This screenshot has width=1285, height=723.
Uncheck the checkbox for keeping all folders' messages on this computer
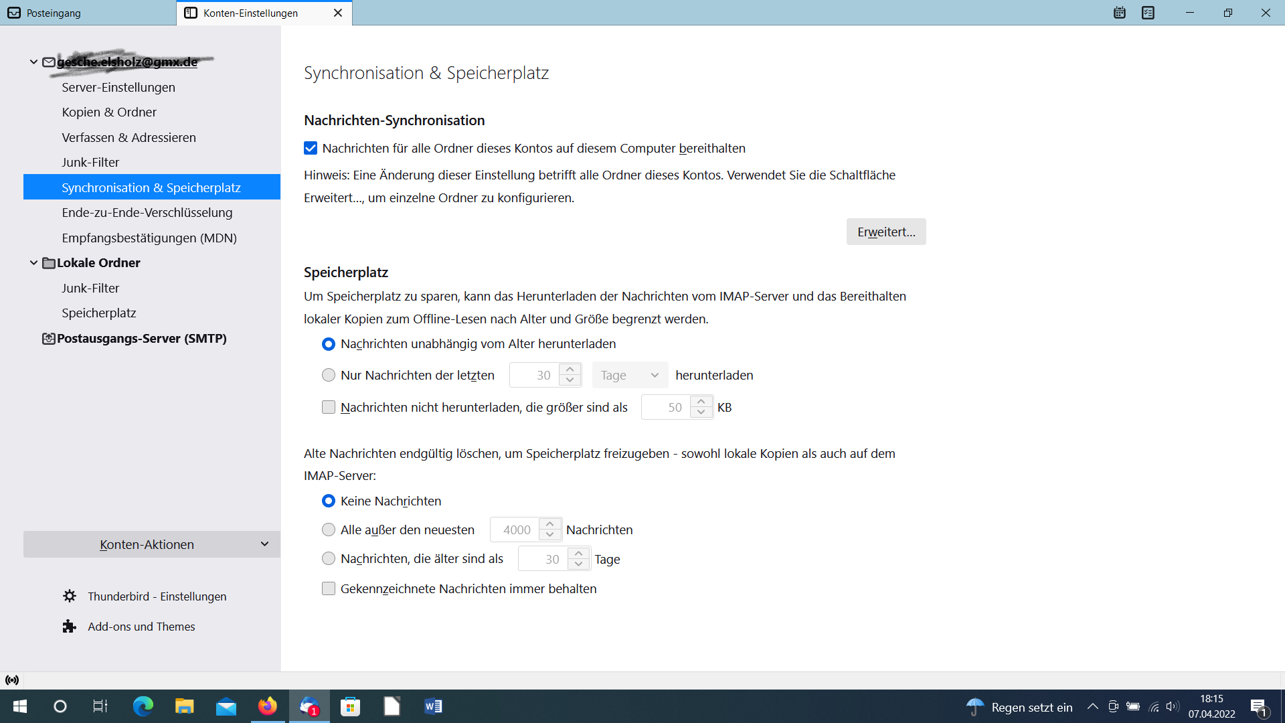311,148
